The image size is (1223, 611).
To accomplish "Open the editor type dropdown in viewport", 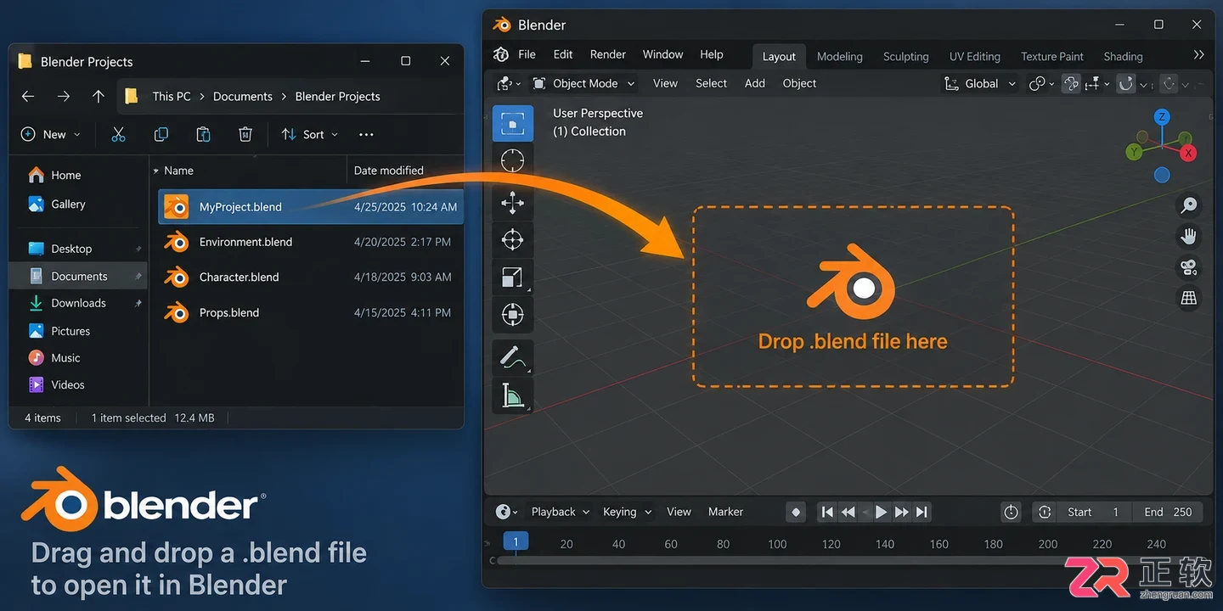I will coord(509,83).
